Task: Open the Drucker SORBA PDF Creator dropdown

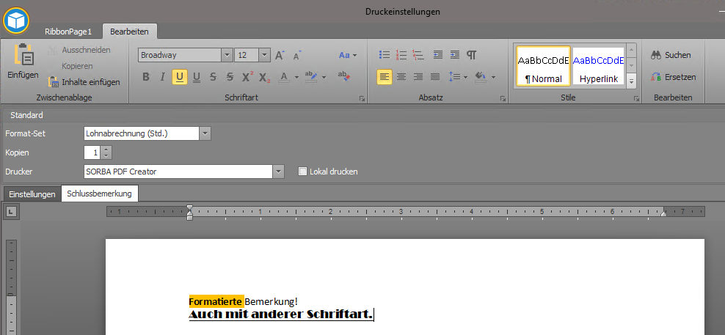Action: coord(278,172)
